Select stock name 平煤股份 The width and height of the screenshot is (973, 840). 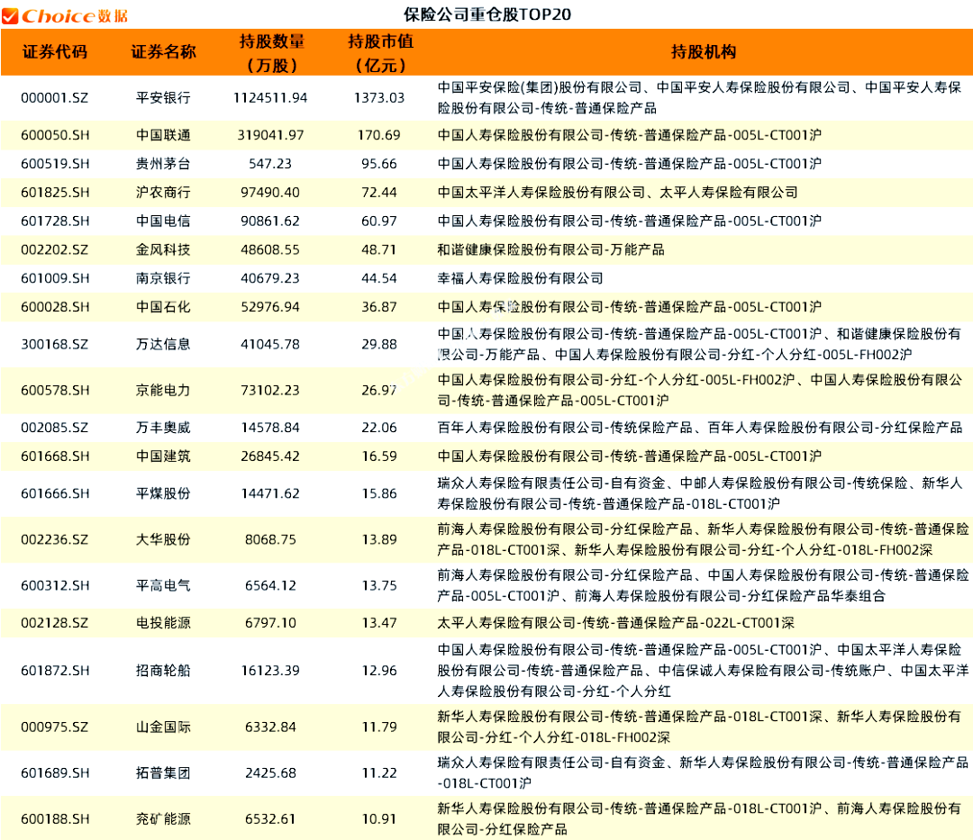coord(163,493)
